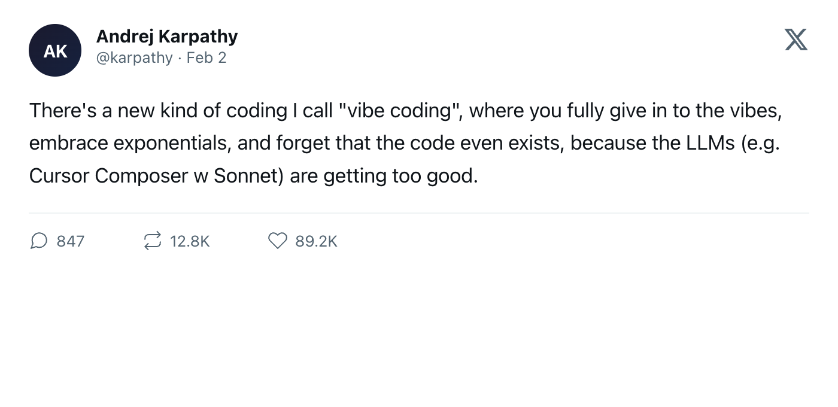Viewport: 838px width, 407px height.
Task: Hit the retweet arrows icon
Action: (152, 241)
